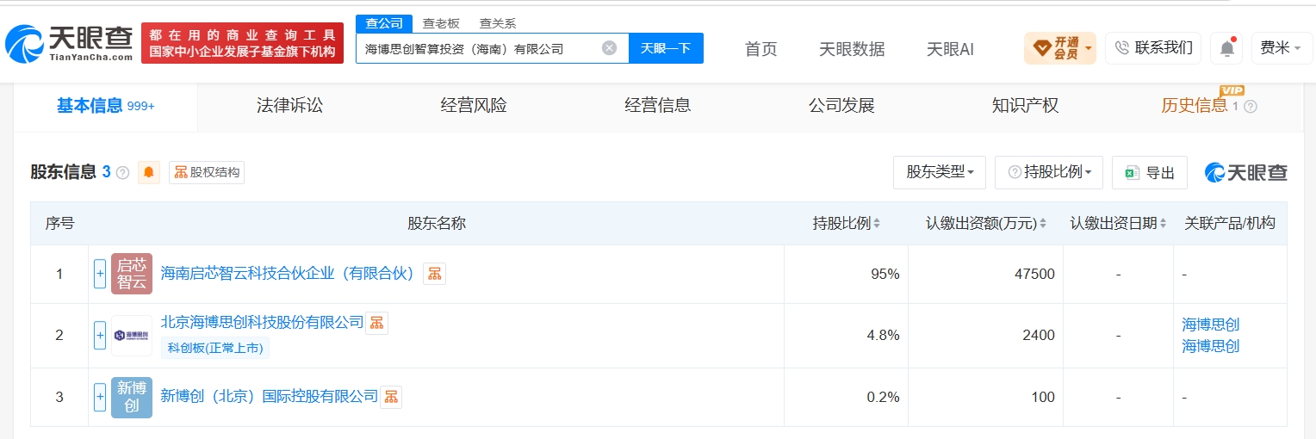This screenshot has width=1316, height=439.
Task: Click the shareholder alert bell icon
Action: pos(149,172)
